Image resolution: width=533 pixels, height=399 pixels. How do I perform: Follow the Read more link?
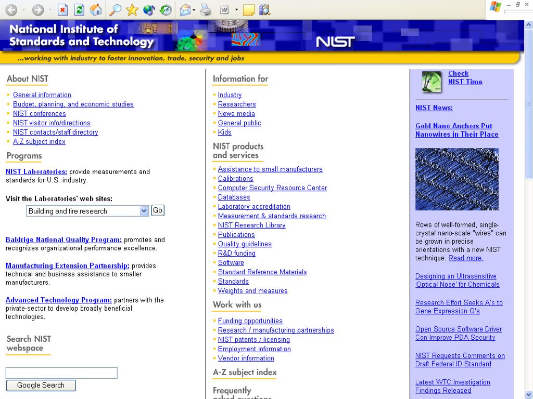click(466, 258)
